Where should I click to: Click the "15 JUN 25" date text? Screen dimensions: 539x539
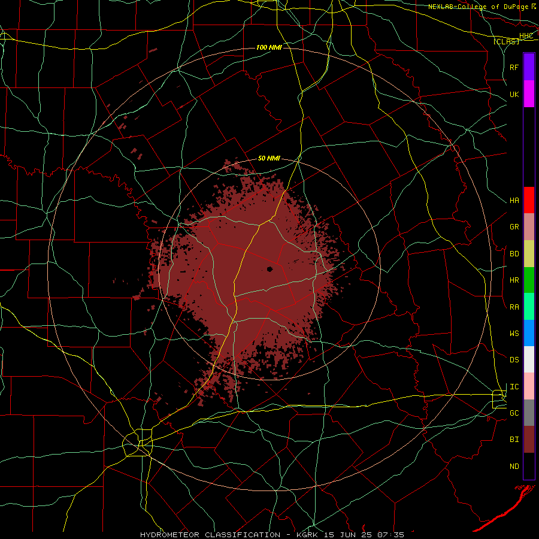(347, 535)
